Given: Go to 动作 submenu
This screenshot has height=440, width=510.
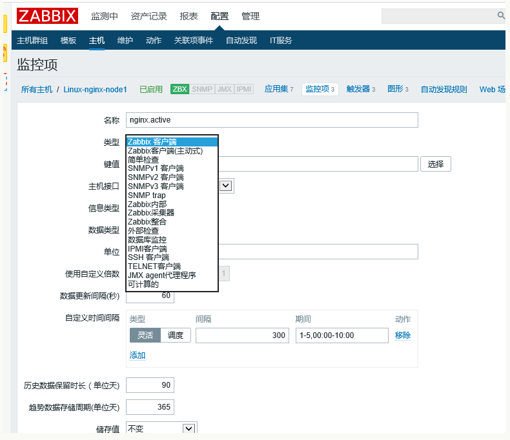Looking at the screenshot, I should (x=154, y=40).
